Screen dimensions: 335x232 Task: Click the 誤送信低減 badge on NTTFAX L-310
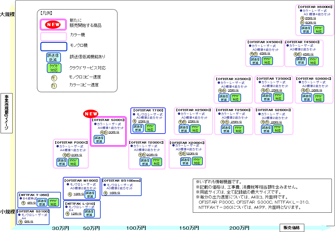[89, 213]
